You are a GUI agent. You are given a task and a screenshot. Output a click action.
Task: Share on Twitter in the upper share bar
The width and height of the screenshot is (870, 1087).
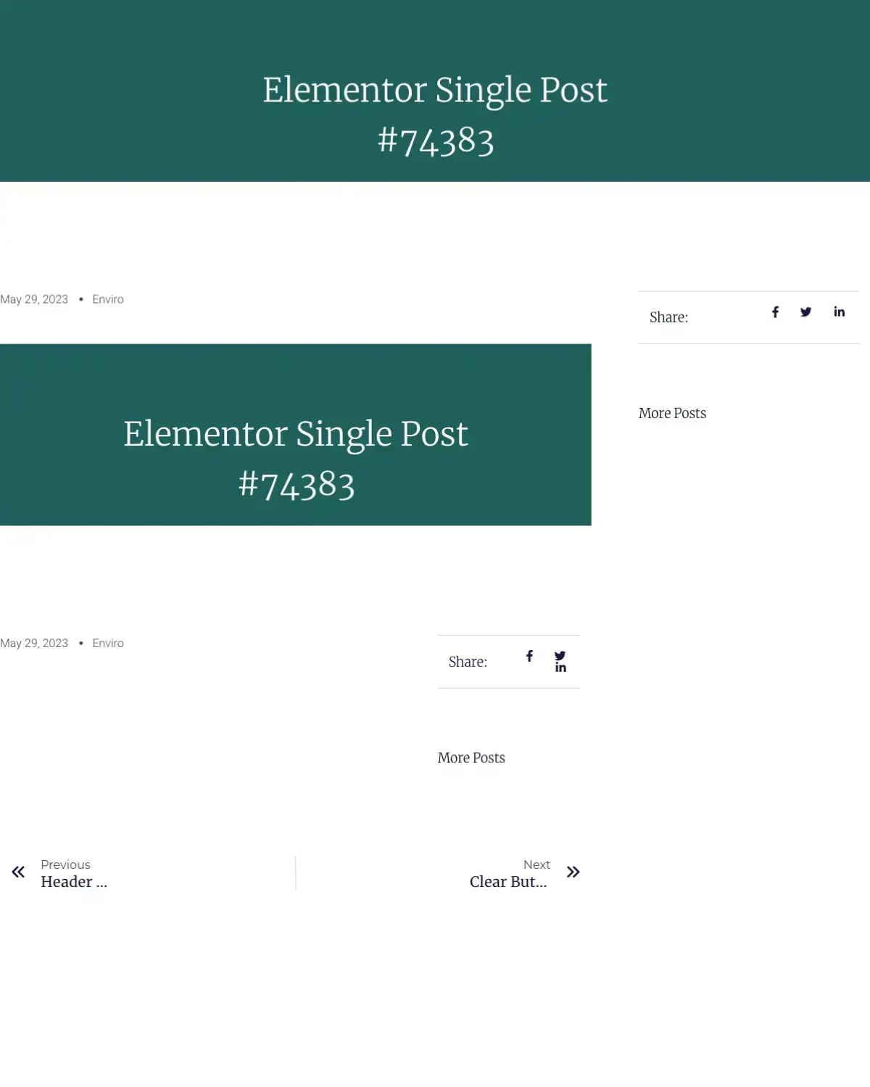[805, 312]
